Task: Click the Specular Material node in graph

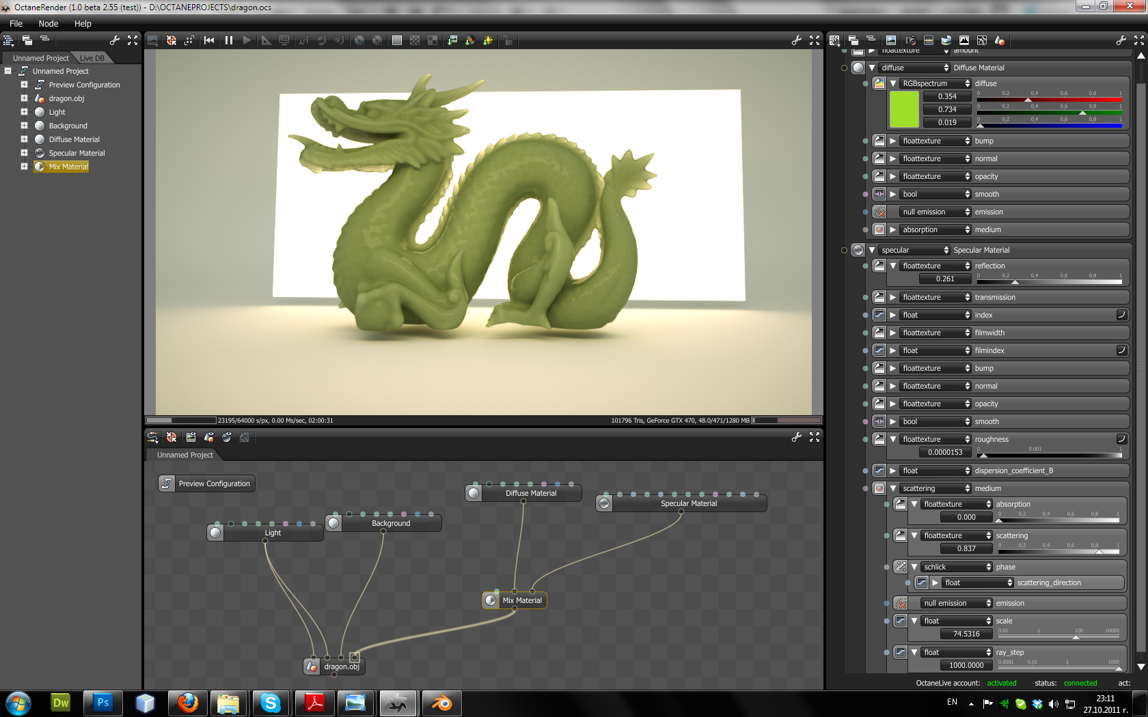Action: (681, 503)
